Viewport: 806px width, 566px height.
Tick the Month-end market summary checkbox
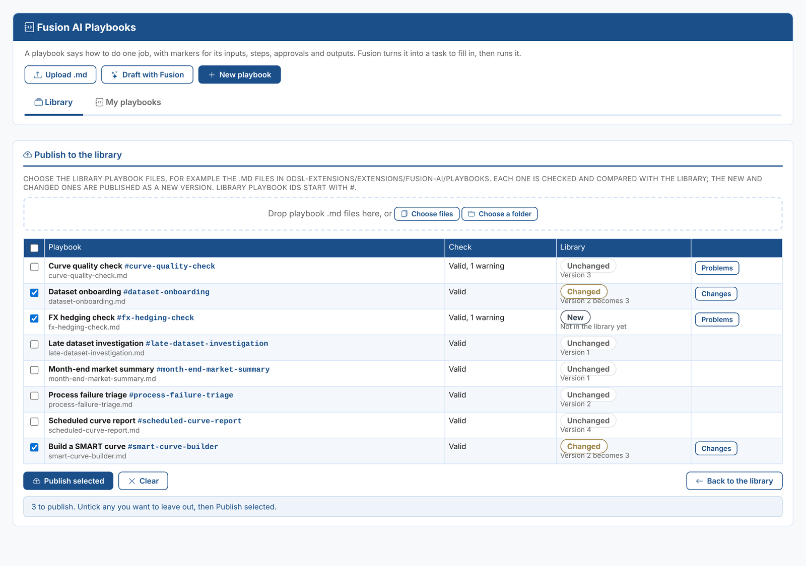[34, 370]
